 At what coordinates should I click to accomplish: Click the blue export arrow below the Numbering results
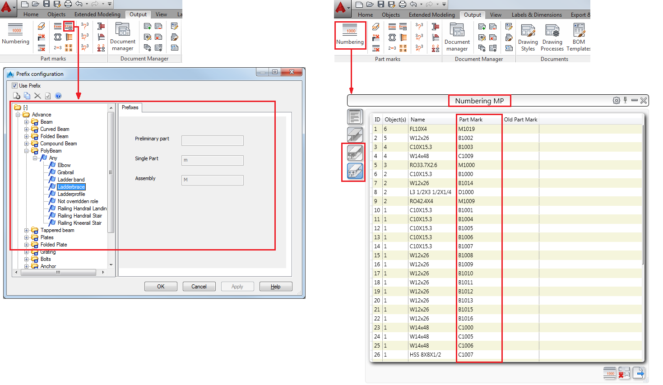click(639, 373)
